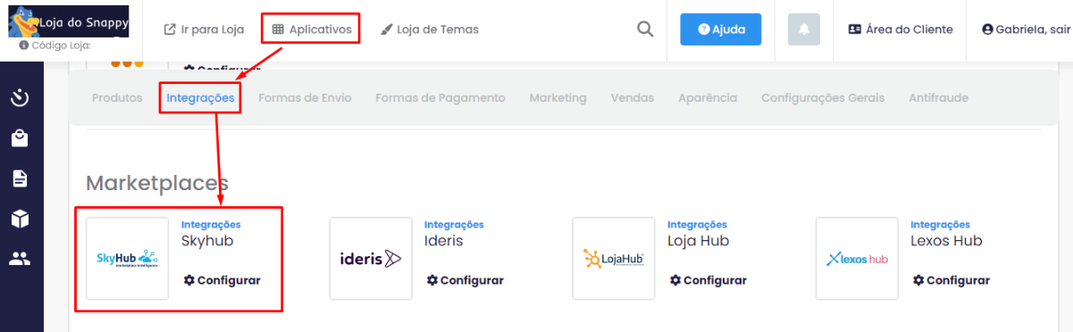Open the shopping bag sidebar icon
Screen dimensions: 1073x332
coord(20,138)
